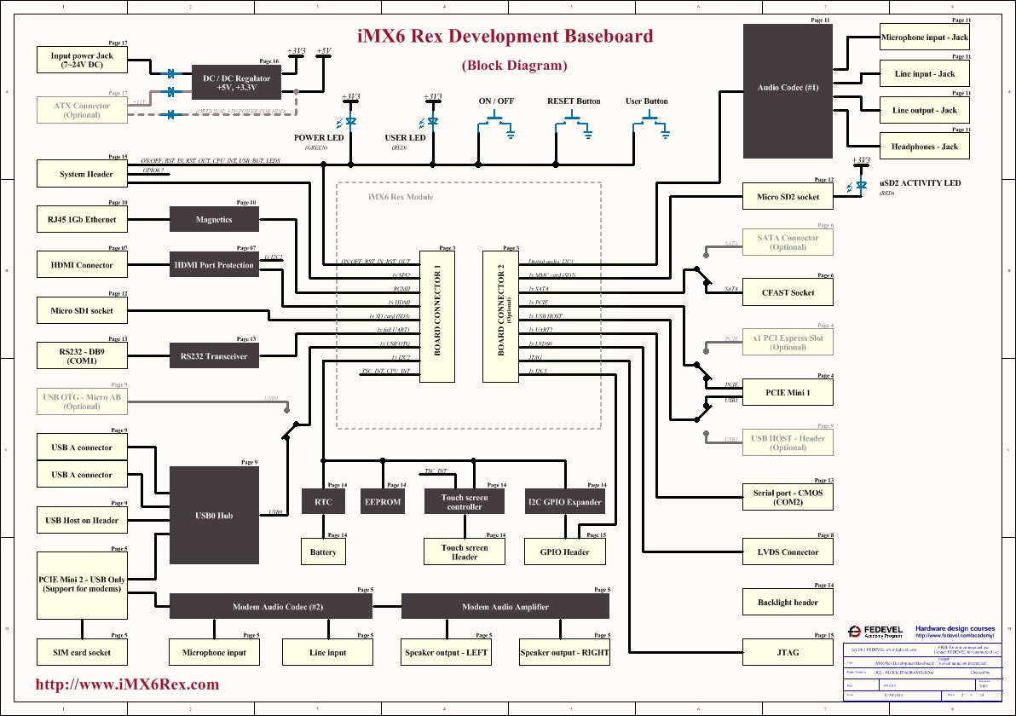Image resolution: width=1016 pixels, height=716 pixels.
Task: Click the GPIO Header block
Action: coord(564,552)
